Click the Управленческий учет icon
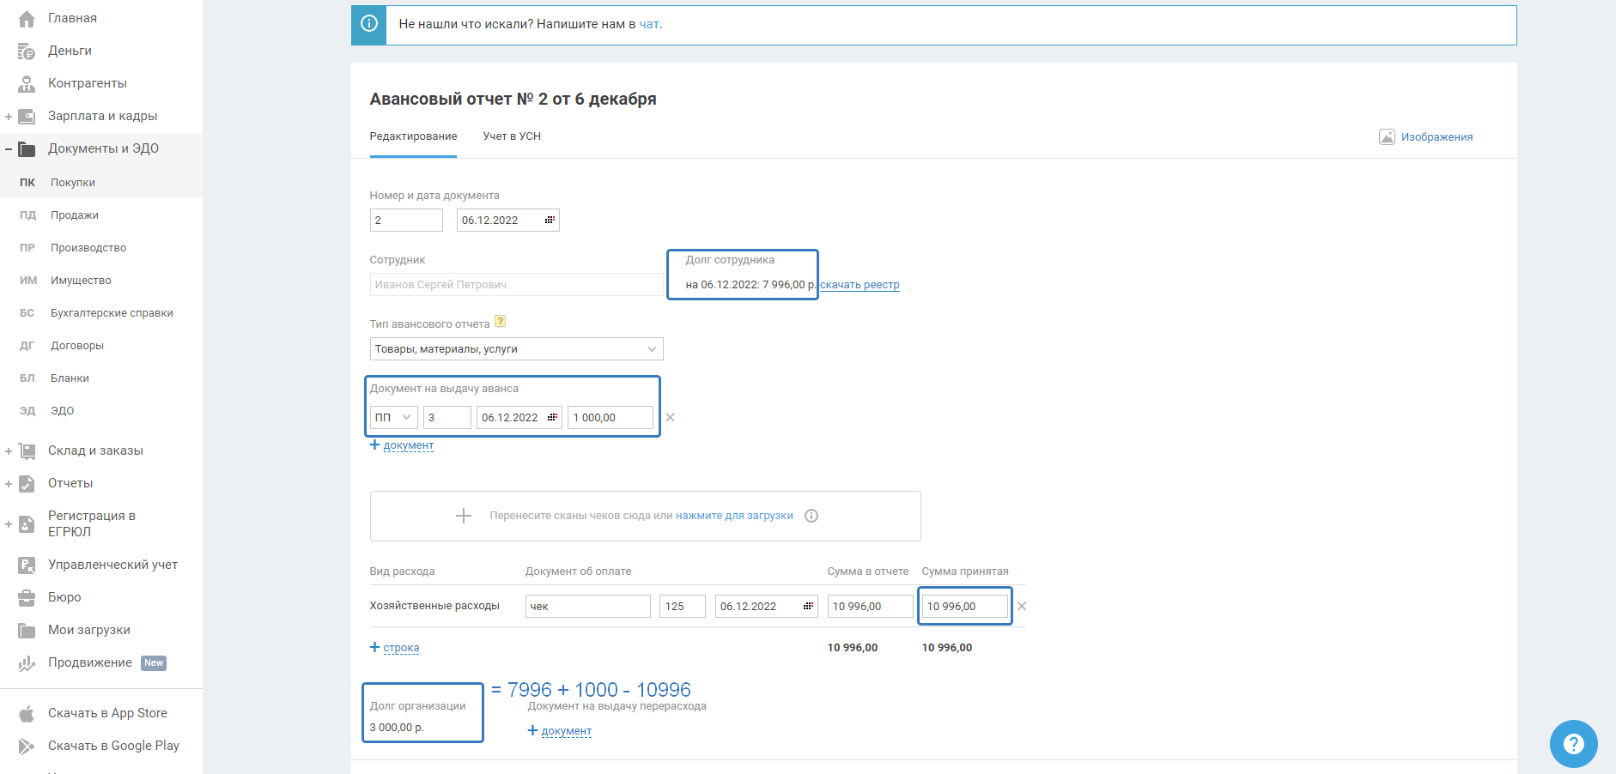 pyautogui.click(x=27, y=565)
